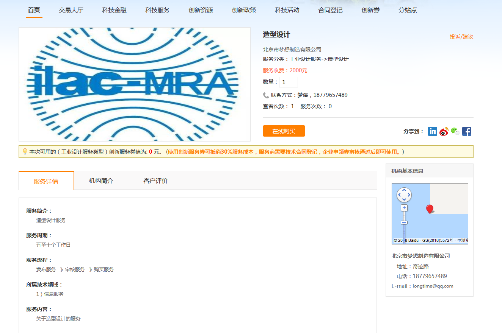The image size is (502, 333).
Task: Share the service to Weibo
Action: tap(444, 131)
